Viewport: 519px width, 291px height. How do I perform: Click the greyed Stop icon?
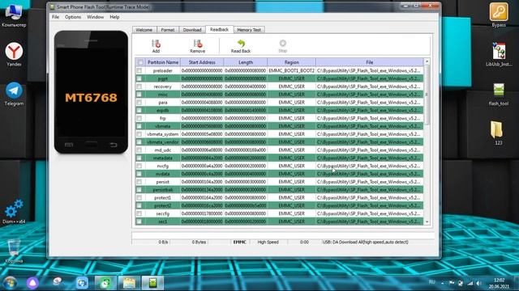[283, 43]
